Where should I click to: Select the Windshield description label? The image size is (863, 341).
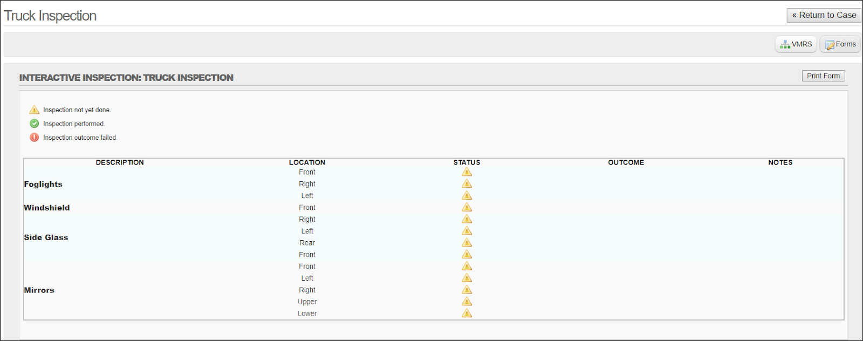(x=47, y=208)
